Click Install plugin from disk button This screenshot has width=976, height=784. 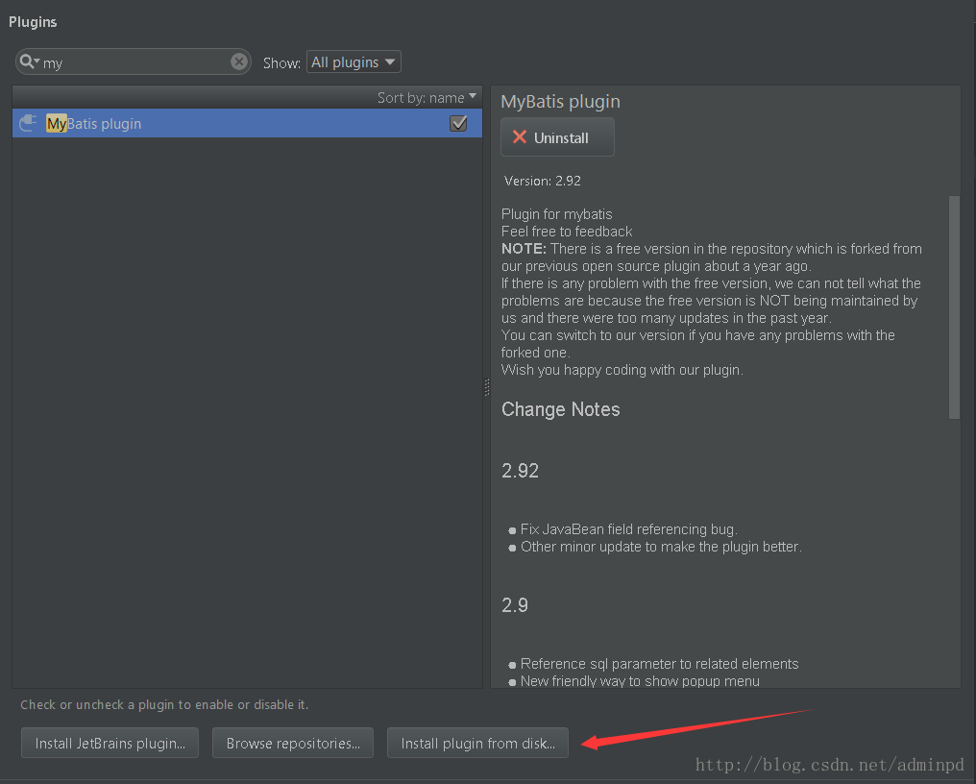477,743
